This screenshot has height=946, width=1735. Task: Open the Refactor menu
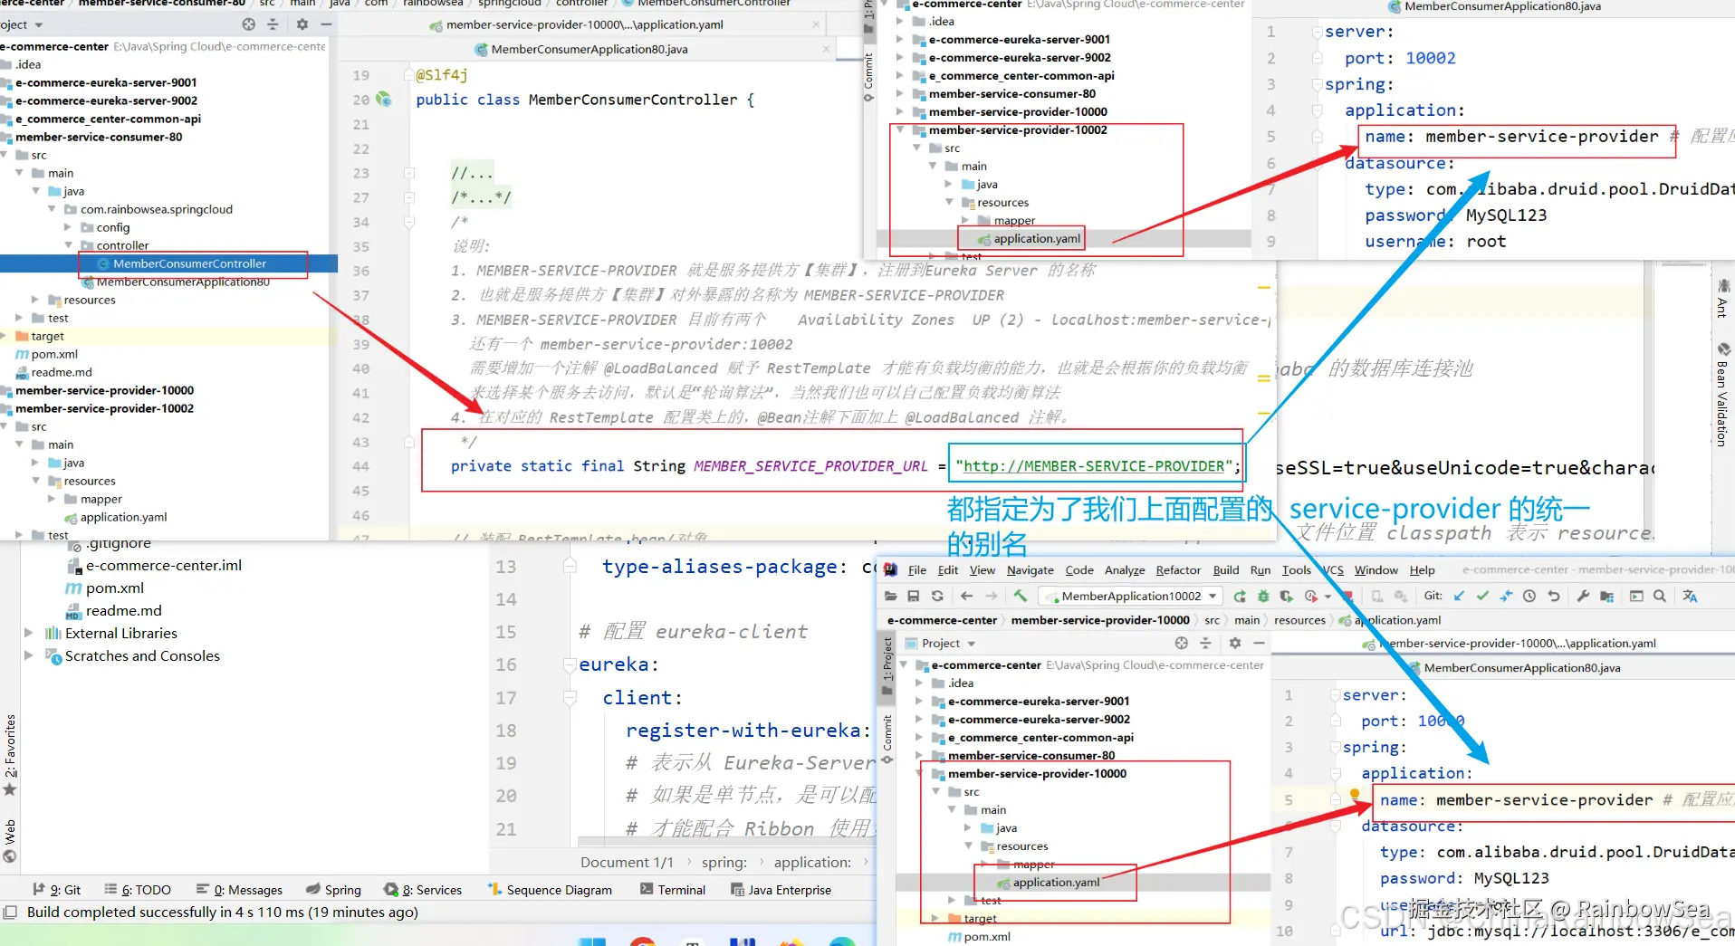pos(1178,570)
